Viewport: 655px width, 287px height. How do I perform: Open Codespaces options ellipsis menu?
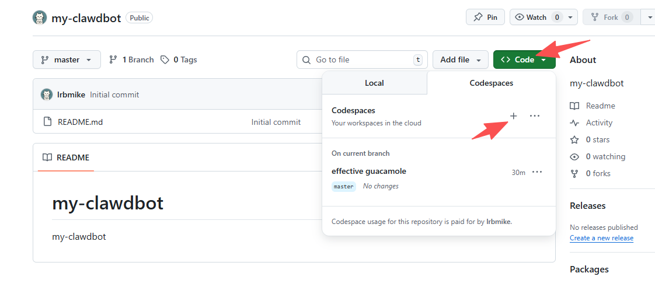point(535,116)
